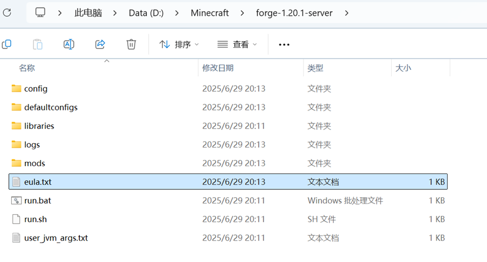Expand chevron after Minecraft breadcrumb

coord(242,13)
